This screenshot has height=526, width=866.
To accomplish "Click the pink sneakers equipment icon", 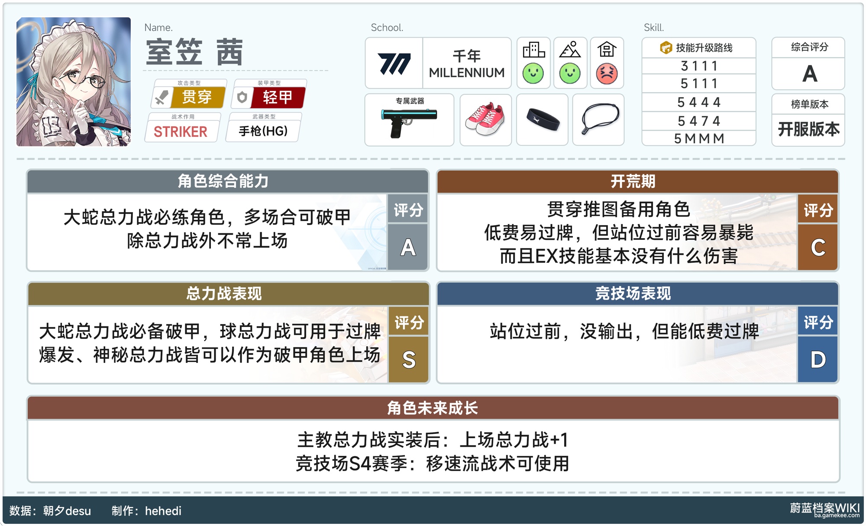I will 485,120.
